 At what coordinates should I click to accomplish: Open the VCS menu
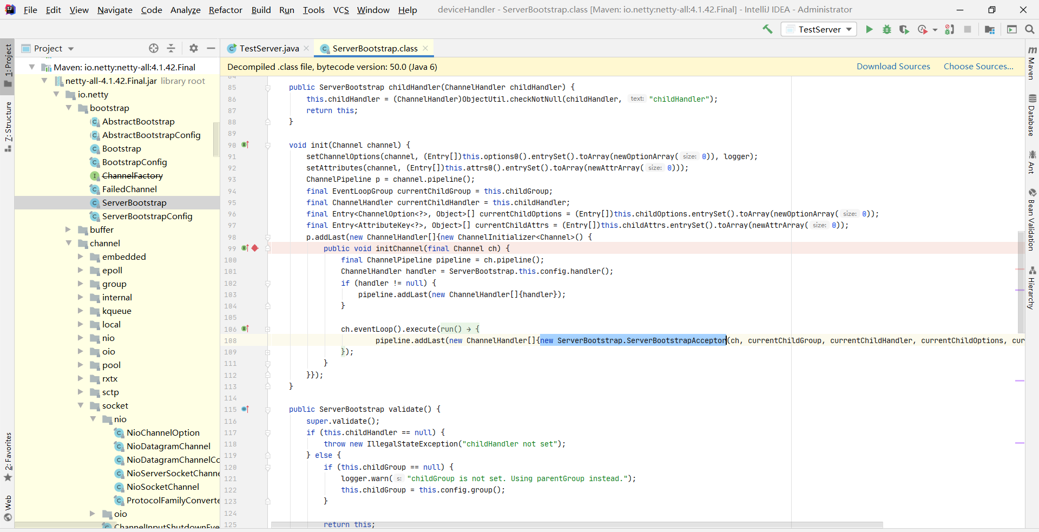click(x=341, y=10)
